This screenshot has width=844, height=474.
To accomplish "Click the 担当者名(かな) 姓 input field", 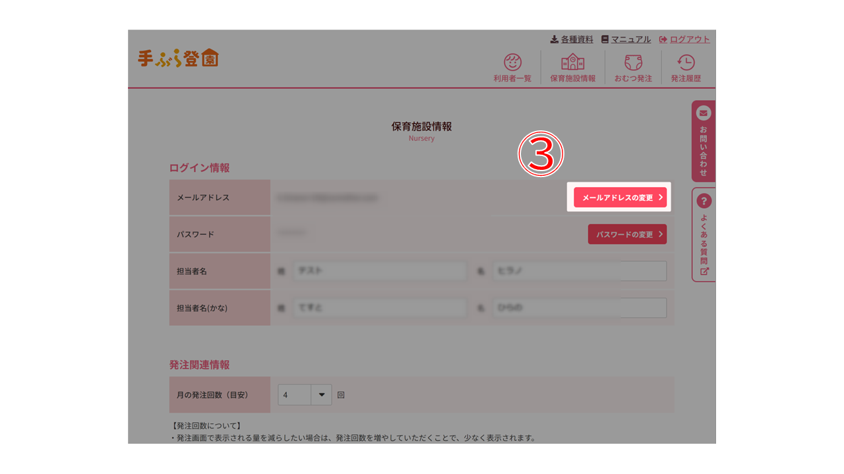I will tap(379, 307).
